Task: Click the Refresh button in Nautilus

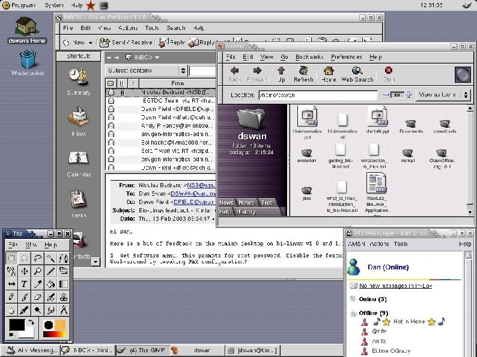Action: [x=303, y=74]
